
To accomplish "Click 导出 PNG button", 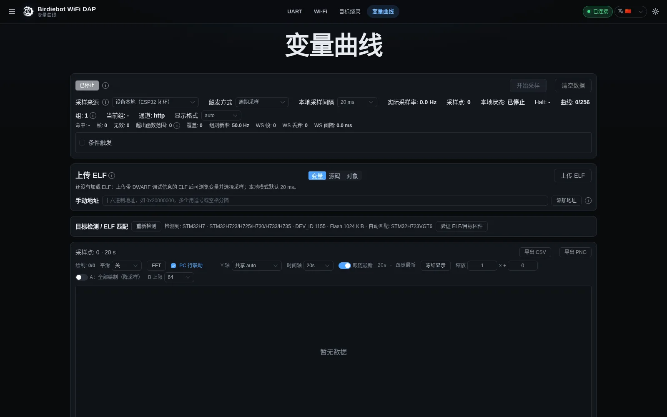I will [575, 252].
